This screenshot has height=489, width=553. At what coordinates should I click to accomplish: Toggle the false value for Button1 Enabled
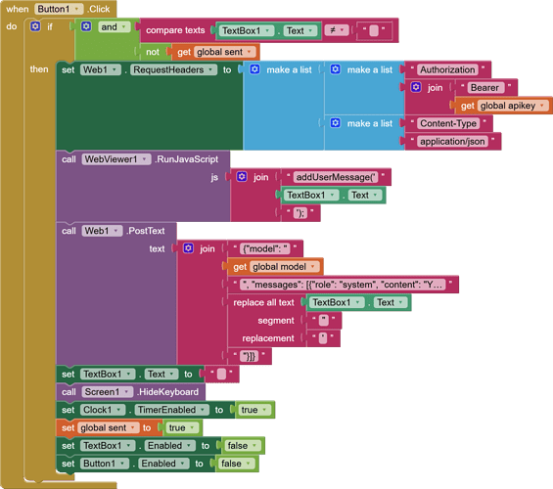236,464
